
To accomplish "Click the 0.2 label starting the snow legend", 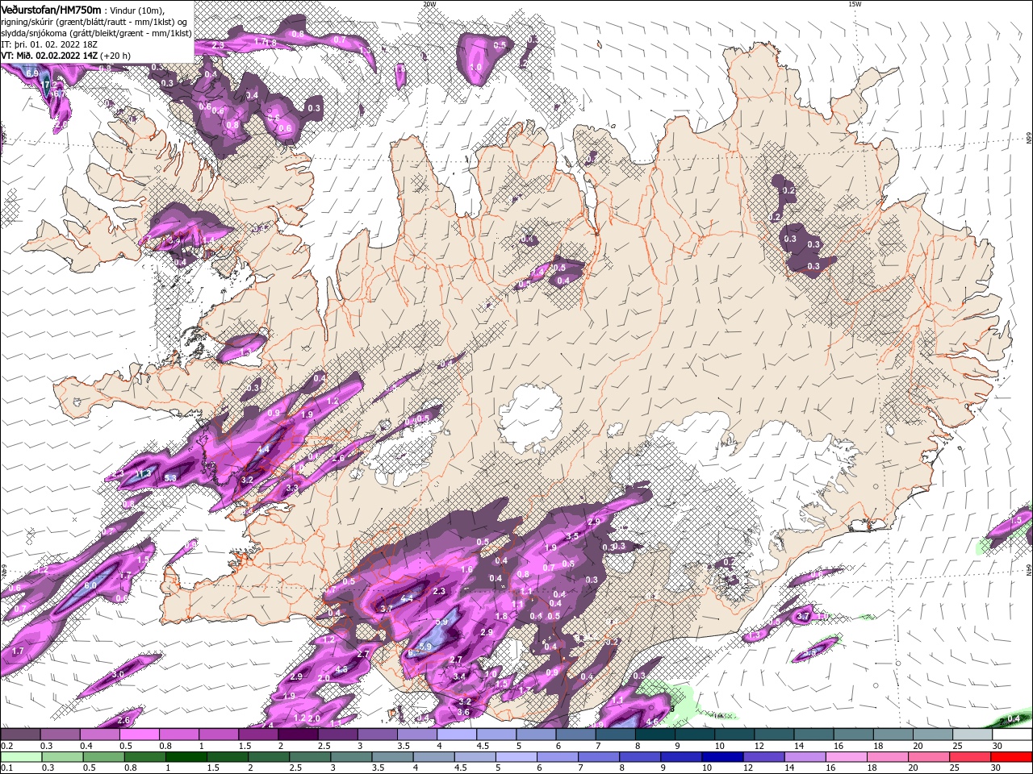I will pyautogui.click(x=6, y=746).
